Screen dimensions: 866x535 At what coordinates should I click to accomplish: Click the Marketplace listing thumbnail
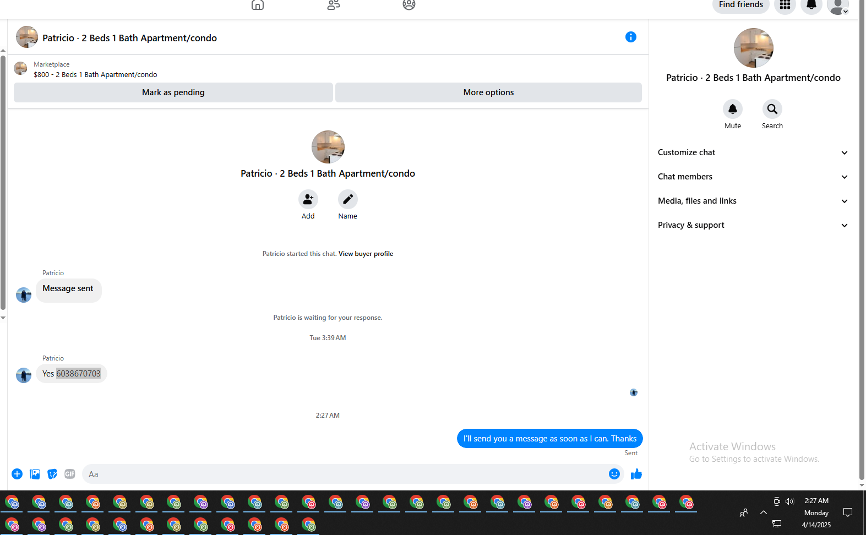point(20,68)
